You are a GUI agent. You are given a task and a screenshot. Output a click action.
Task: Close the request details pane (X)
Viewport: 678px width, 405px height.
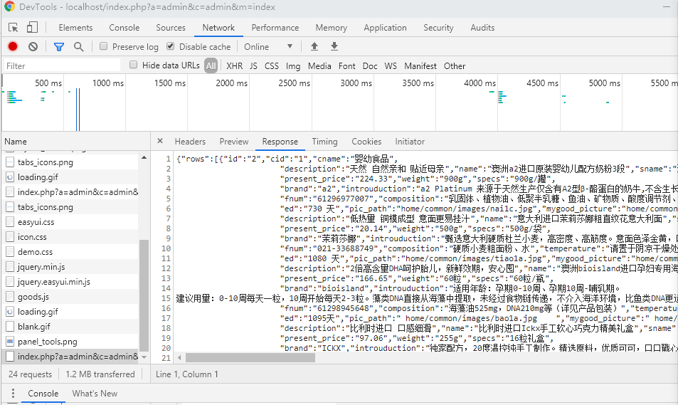(160, 141)
